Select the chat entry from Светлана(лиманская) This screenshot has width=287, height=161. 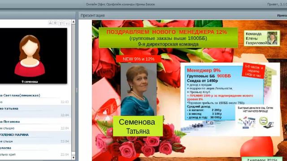[35, 98]
